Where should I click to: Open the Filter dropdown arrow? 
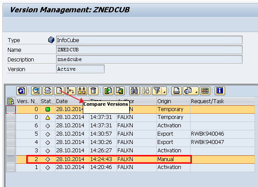[164, 91]
